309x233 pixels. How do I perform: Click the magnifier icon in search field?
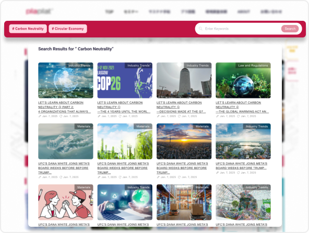pos(200,29)
